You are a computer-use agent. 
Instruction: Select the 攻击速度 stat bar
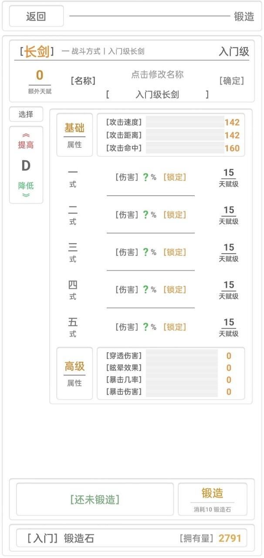click(185, 122)
